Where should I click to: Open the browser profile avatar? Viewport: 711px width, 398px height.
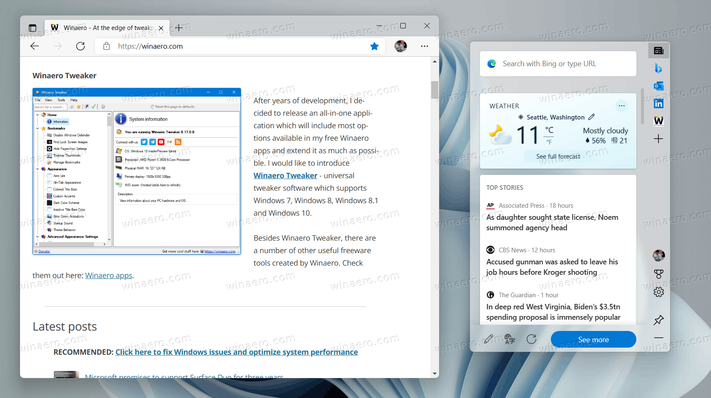[401, 46]
